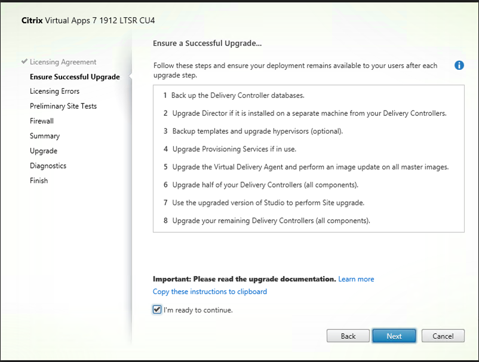Select Diagnostics step in sidebar
This screenshot has width=479, height=362.
click(48, 165)
